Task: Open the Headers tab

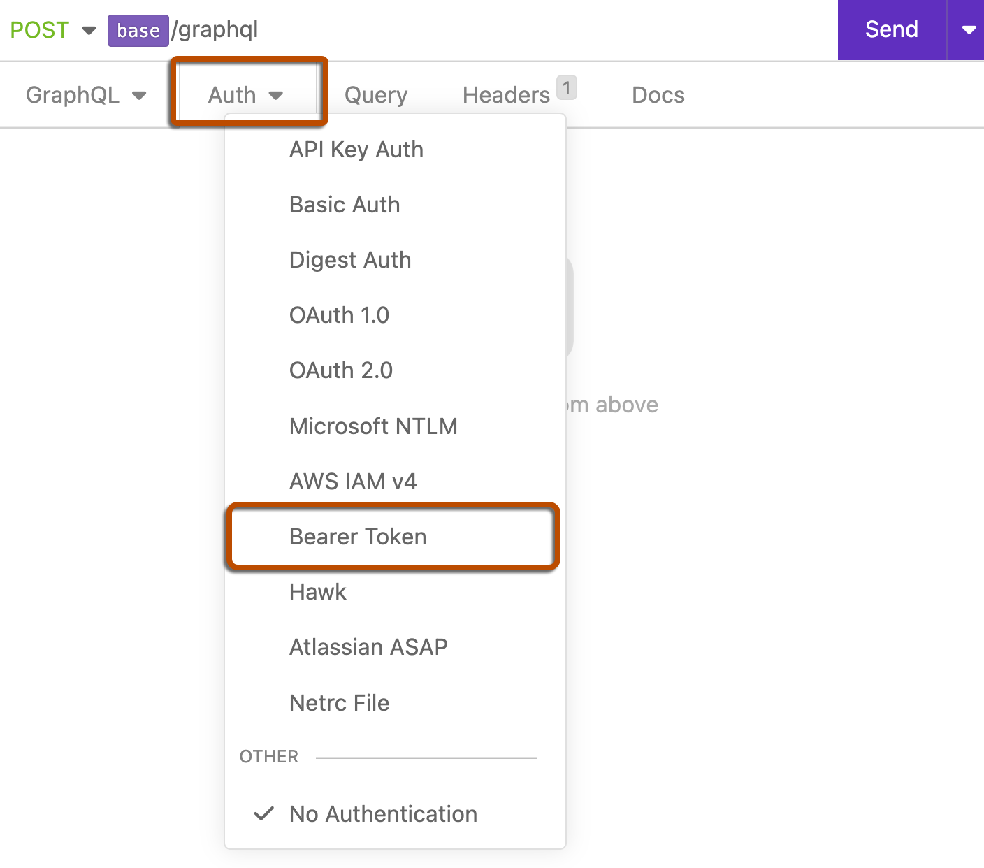Action: [506, 94]
